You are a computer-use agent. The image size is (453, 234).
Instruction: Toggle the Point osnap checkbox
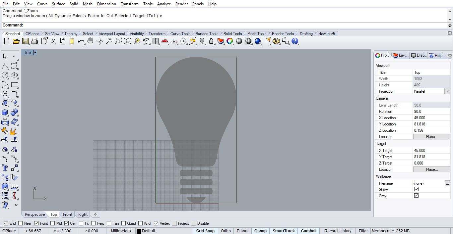pyautogui.click(x=36, y=223)
